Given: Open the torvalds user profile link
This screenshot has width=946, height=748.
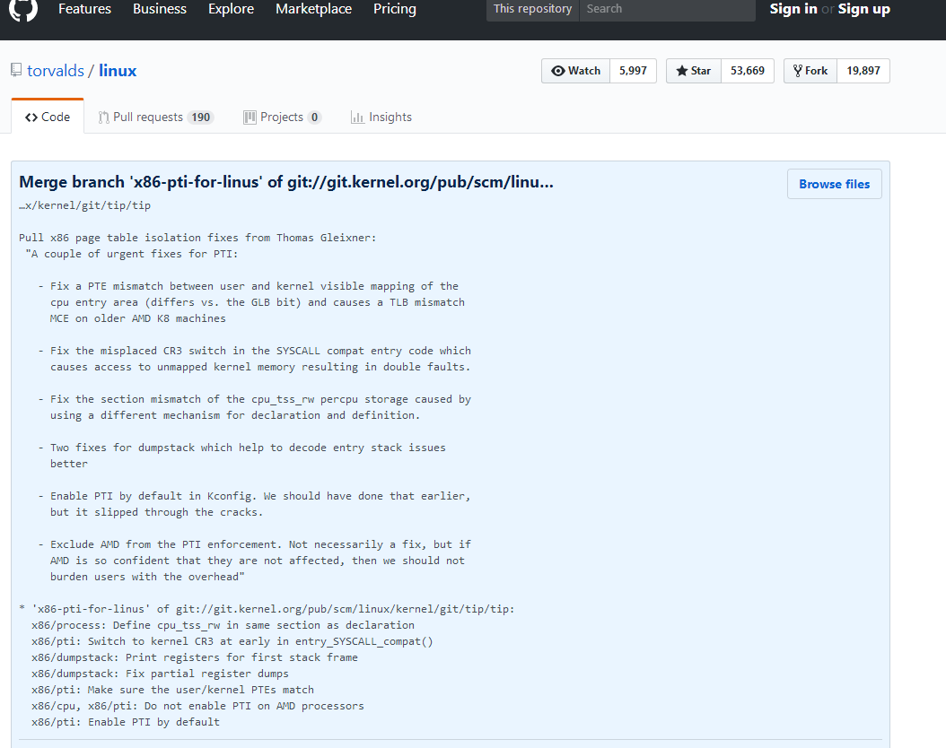Looking at the screenshot, I should [x=56, y=70].
